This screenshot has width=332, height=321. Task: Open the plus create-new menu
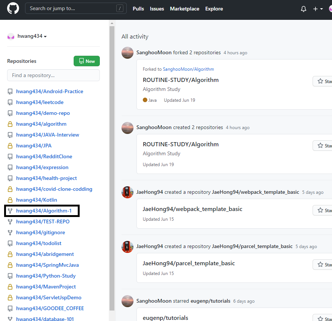click(318, 9)
